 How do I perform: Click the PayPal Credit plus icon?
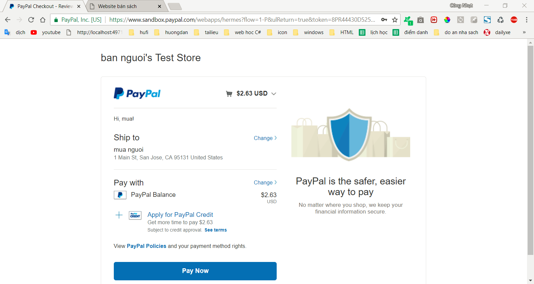point(119,215)
